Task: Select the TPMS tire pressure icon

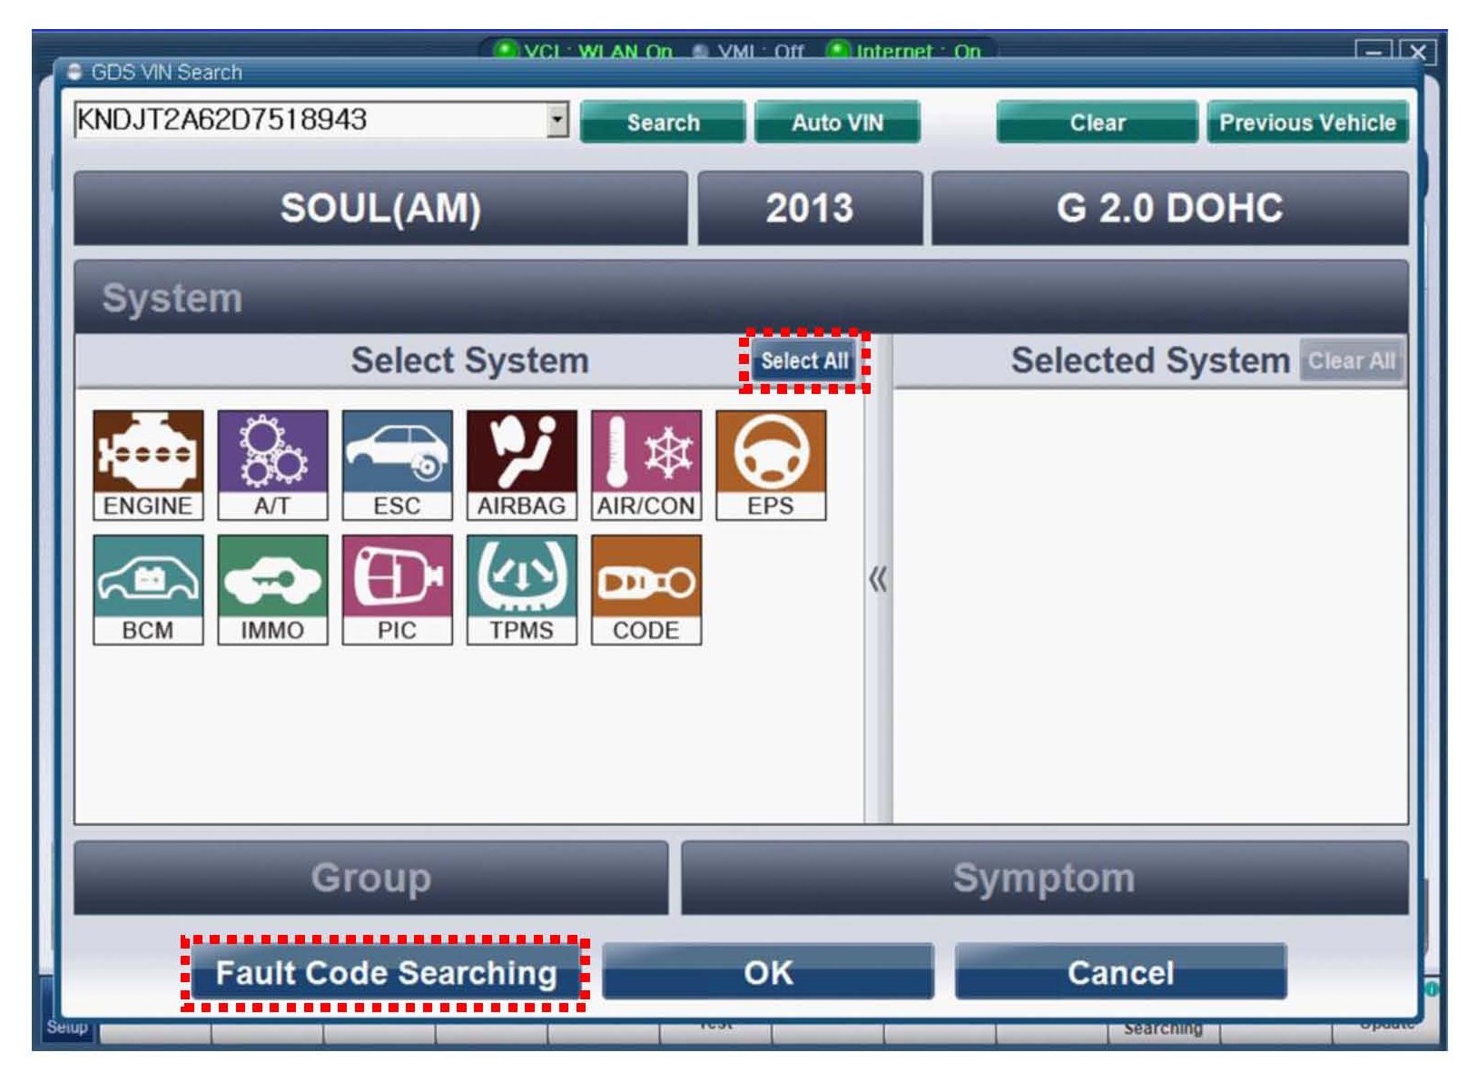Action: (521, 589)
